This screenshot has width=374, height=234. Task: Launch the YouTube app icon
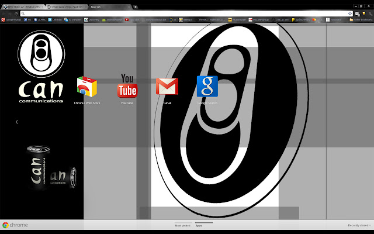(127, 86)
